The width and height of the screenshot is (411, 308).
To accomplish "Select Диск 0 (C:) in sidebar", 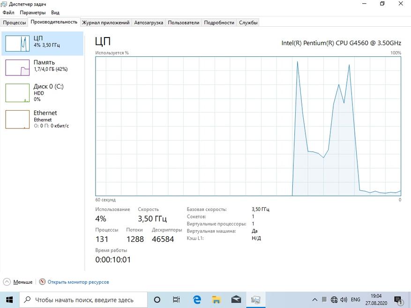I will [43, 92].
